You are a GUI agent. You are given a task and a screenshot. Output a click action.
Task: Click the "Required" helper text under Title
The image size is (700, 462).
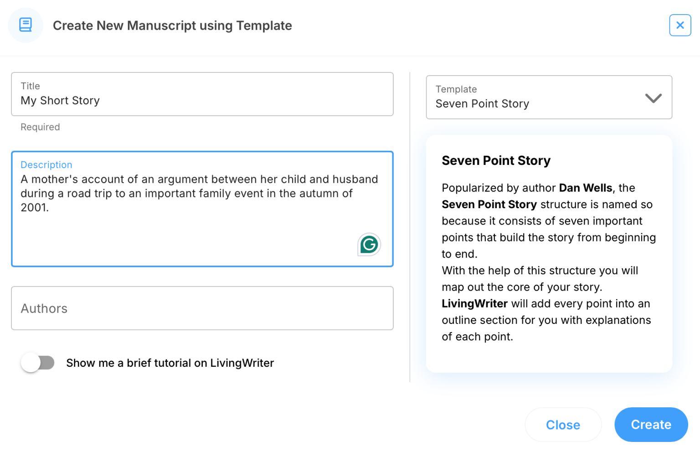click(x=40, y=127)
